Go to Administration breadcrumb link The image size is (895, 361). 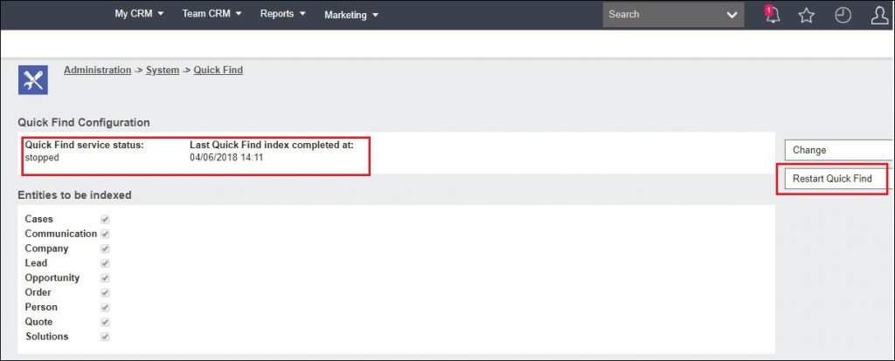click(x=97, y=70)
